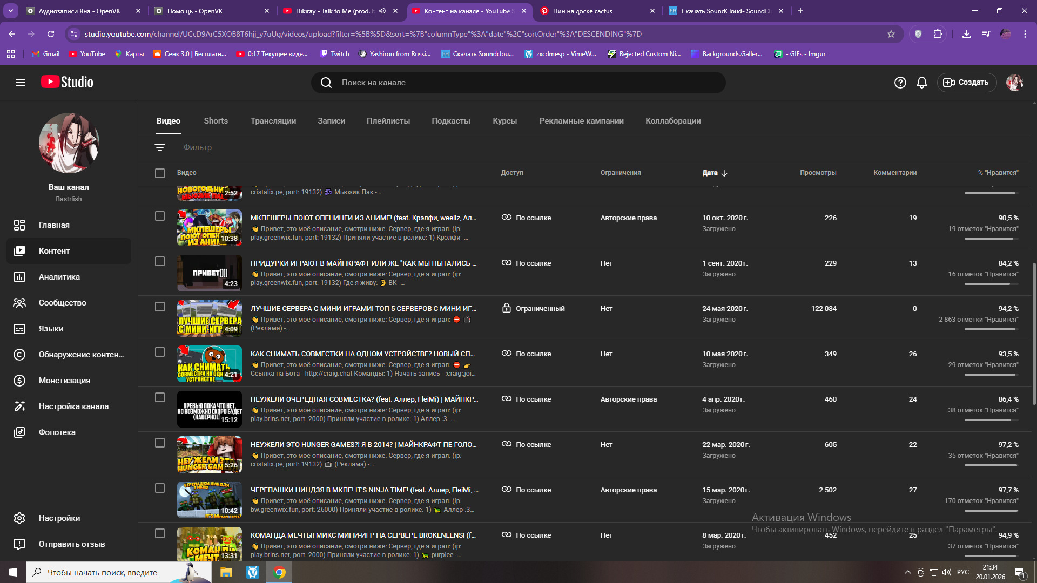Viewport: 1037px width, 583px height.
Task: Click the filter lines icon
Action: click(x=160, y=147)
